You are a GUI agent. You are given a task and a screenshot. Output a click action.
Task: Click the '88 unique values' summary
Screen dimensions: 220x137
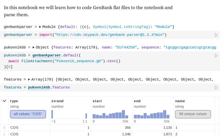[x=192, y=114]
